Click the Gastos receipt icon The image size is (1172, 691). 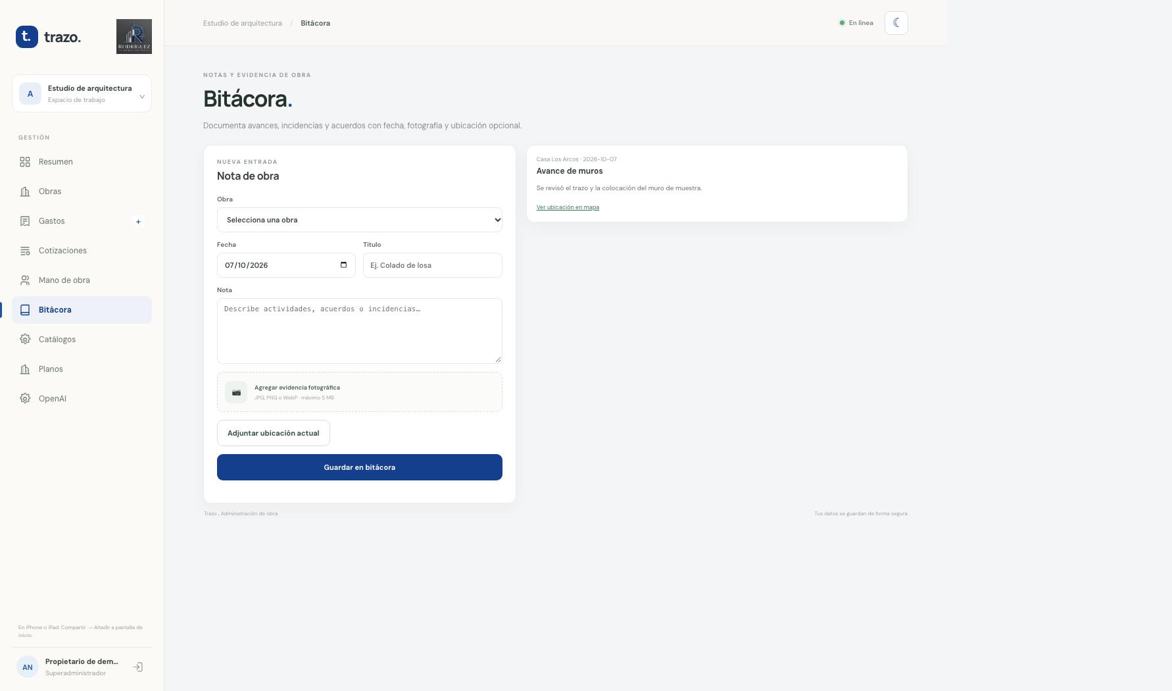[x=25, y=221]
